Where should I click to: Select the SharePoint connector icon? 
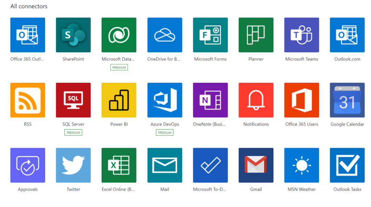(73, 35)
